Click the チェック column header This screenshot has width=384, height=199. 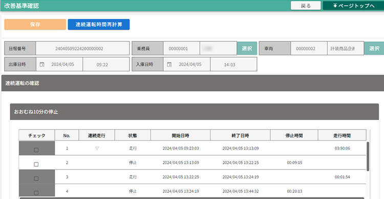pyautogui.click(x=37, y=136)
